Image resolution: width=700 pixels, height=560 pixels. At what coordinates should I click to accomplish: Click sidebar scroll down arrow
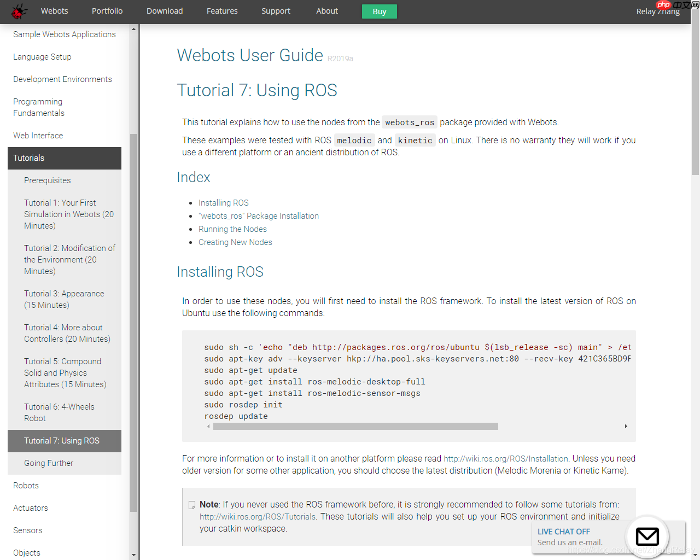(x=133, y=555)
